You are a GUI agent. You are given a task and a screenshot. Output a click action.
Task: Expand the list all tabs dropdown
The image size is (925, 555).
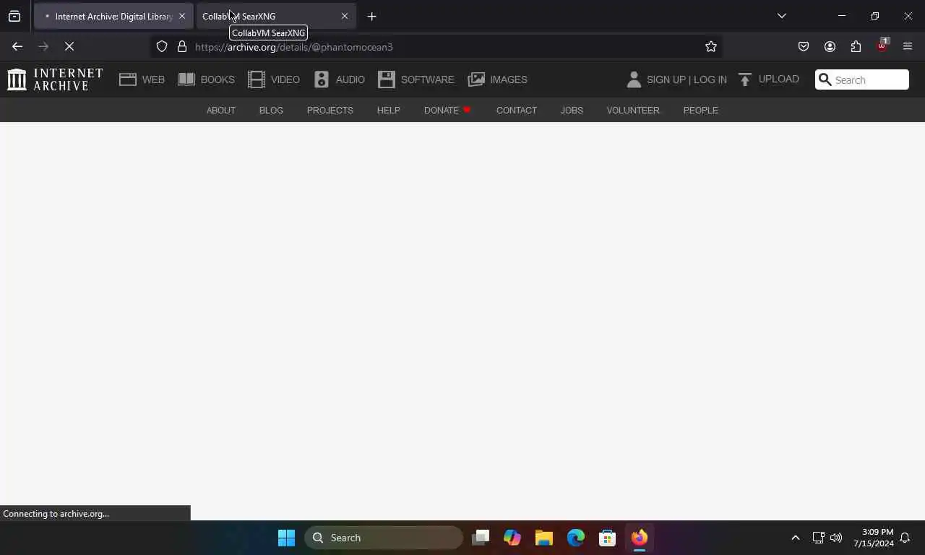tap(781, 16)
